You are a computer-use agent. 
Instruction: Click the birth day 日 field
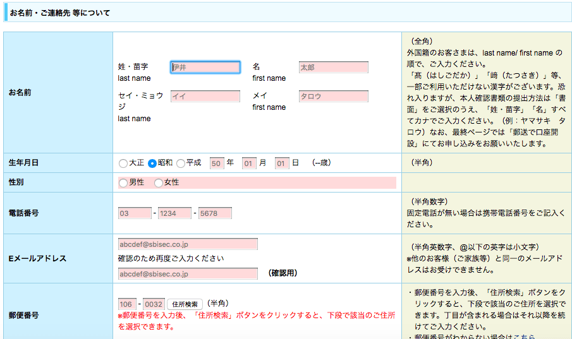point(282,164)
